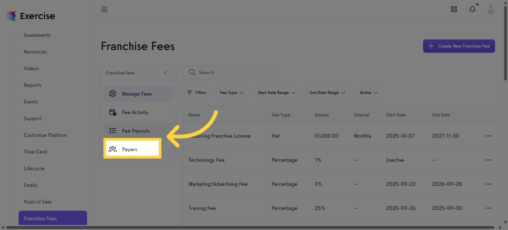Open the Filters control

click(197, 92)
